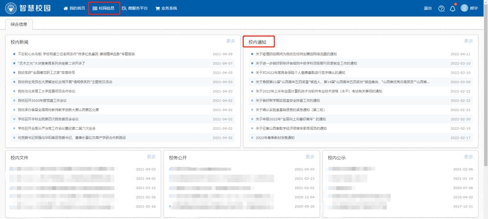Open news 我校召开2020年度党建工作会议
Viewport: 488px width, 219px height.
coord(42,101)
